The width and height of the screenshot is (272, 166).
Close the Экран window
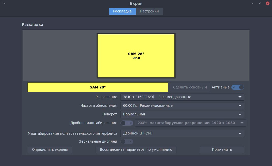267,3
